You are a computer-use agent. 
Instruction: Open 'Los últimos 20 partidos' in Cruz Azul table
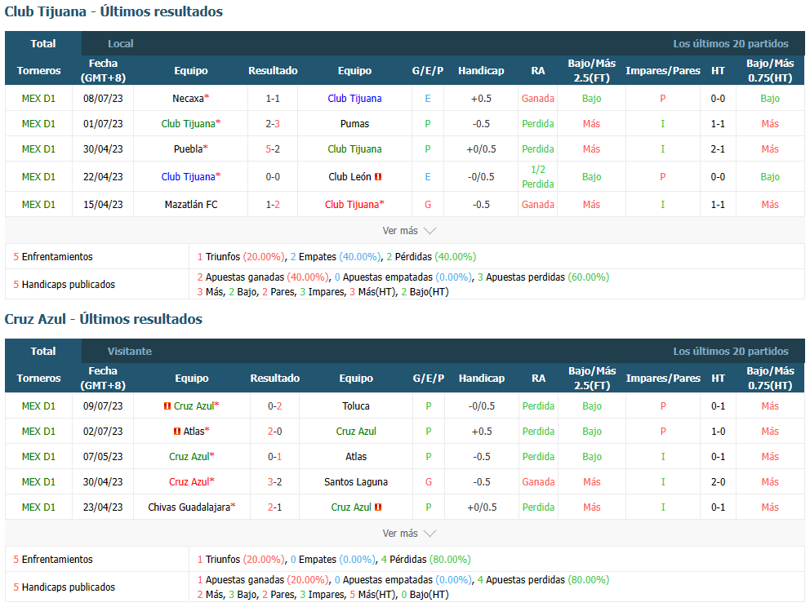tap(731, 352)
